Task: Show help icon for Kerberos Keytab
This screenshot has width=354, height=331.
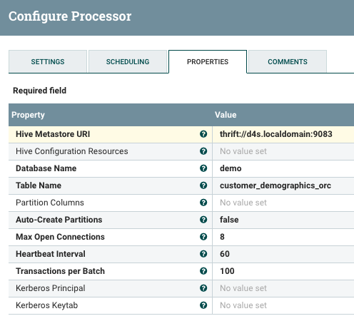Action: 203,305
